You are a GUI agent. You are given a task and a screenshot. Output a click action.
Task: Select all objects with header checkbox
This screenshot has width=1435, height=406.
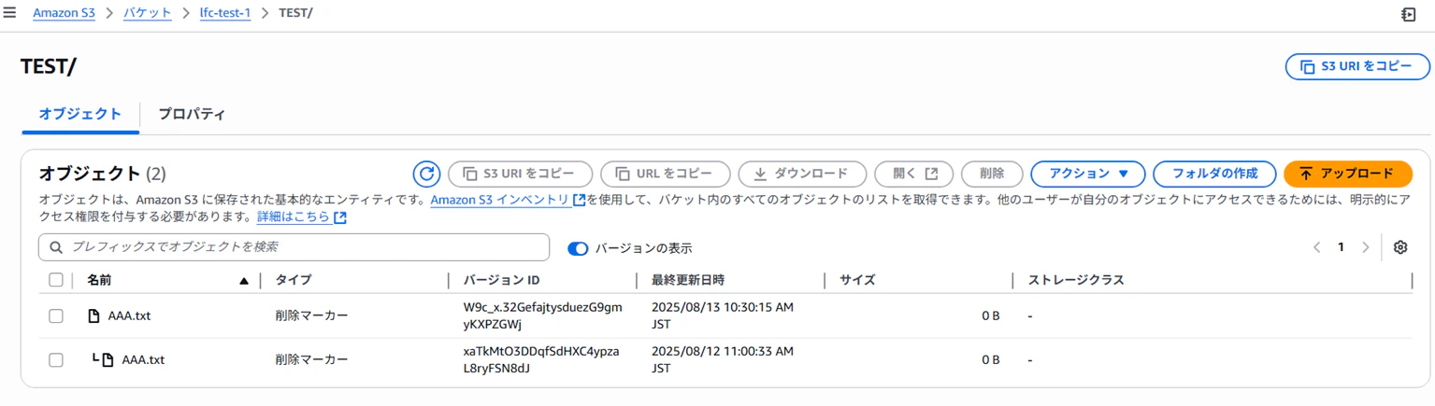56,280
